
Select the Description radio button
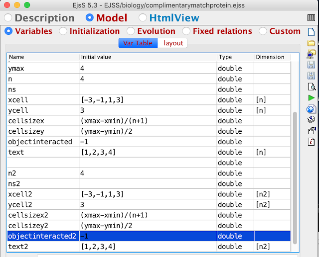pyautogui.click(x=8, y=18)
